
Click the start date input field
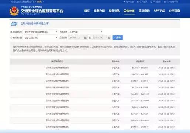76,38
